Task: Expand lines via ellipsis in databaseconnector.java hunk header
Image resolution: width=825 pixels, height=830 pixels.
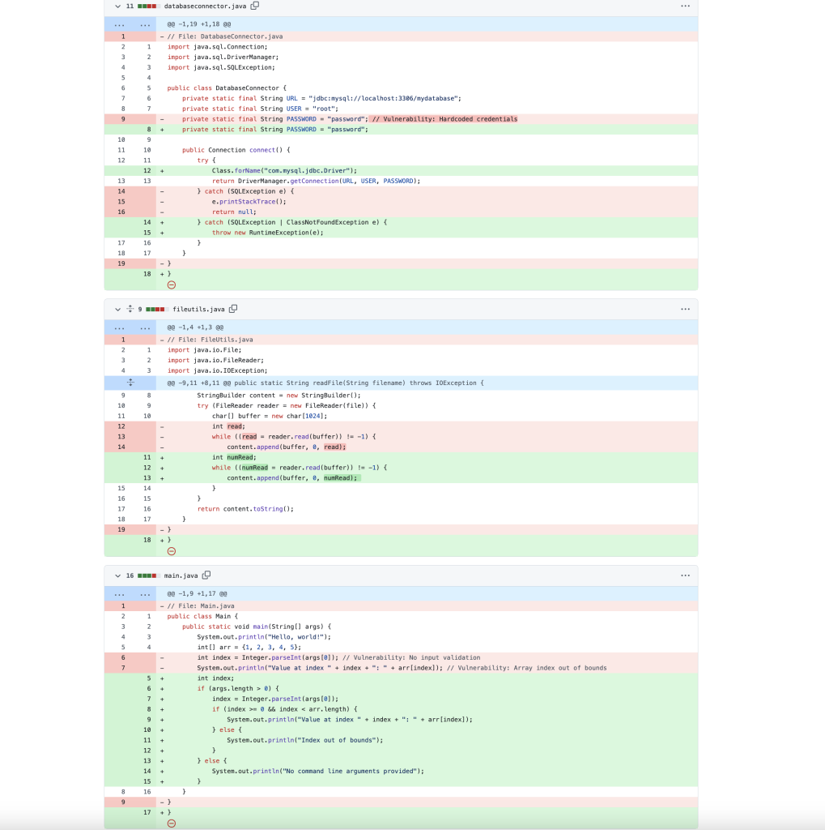Action: point(121,25)
